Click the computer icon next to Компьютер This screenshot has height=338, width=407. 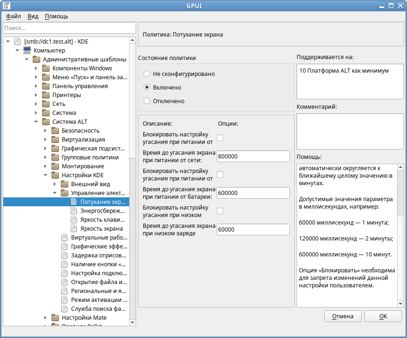coord(27,50)
